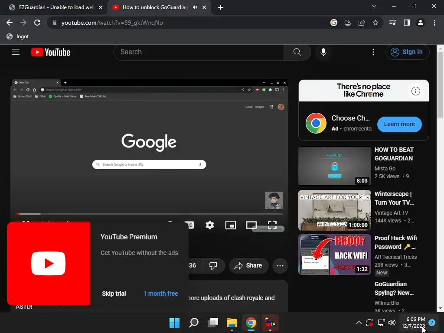Click the Chrome logo in ad

(x=316, y=123)
